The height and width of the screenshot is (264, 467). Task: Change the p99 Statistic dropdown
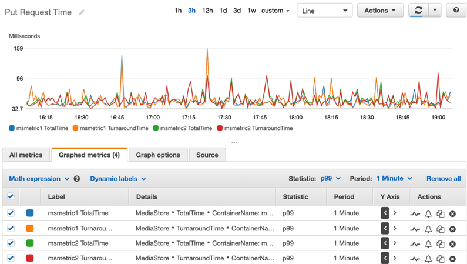330,178
